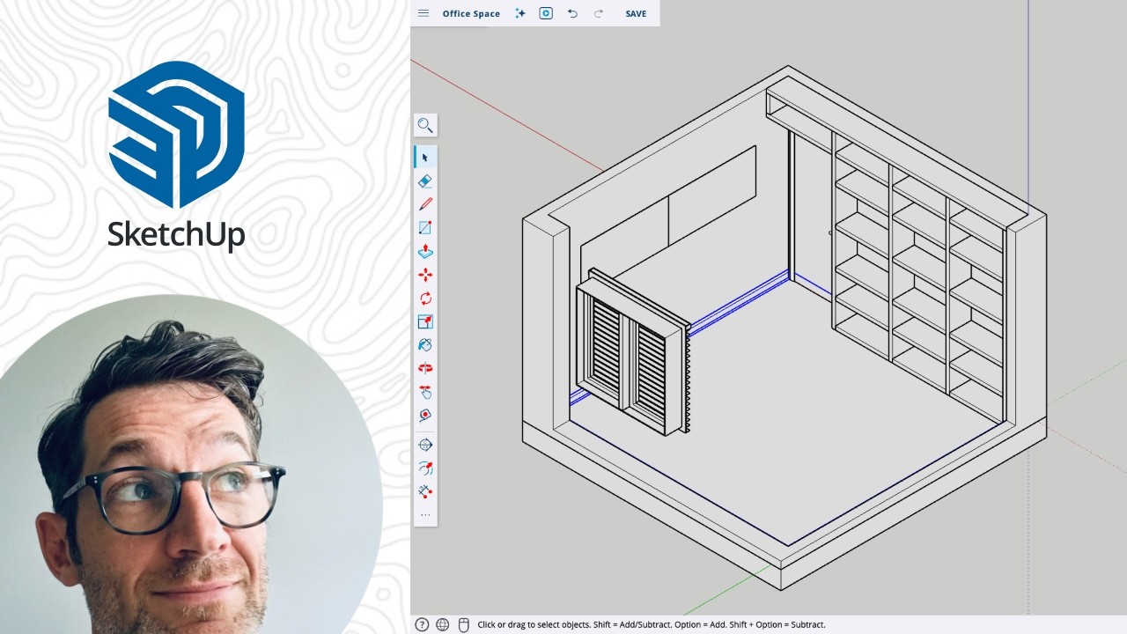This screenshot has height=634, width=1127.
Task: Activate the Rectangle shape tool
Action: (x=425, y=227)
